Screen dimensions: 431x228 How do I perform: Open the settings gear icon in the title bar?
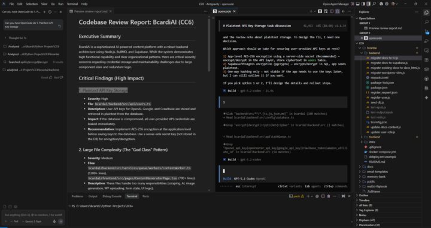(x=387, y=4)
